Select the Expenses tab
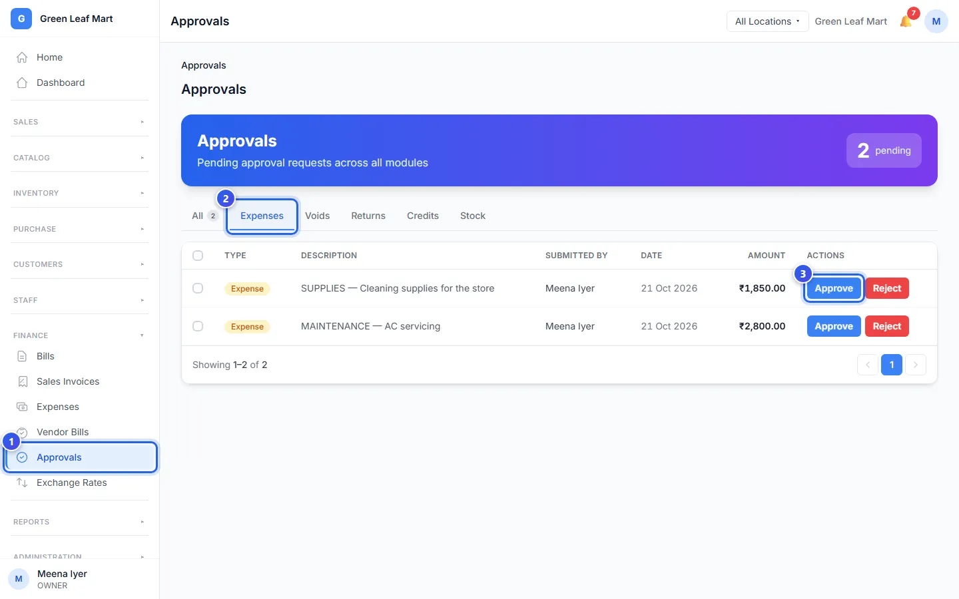Viewport: 959px width, 599px height. point(262,216)
